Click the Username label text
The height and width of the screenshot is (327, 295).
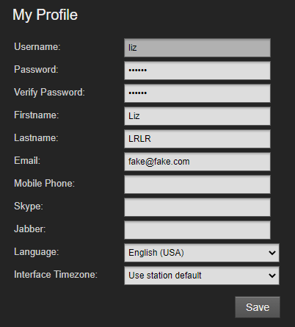point(37,46)
